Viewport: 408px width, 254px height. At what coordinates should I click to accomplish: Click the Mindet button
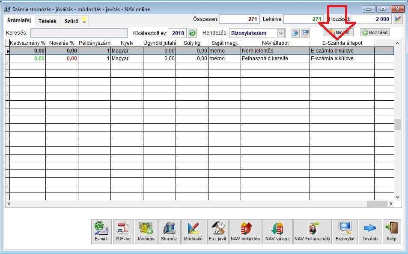[339, 32]
